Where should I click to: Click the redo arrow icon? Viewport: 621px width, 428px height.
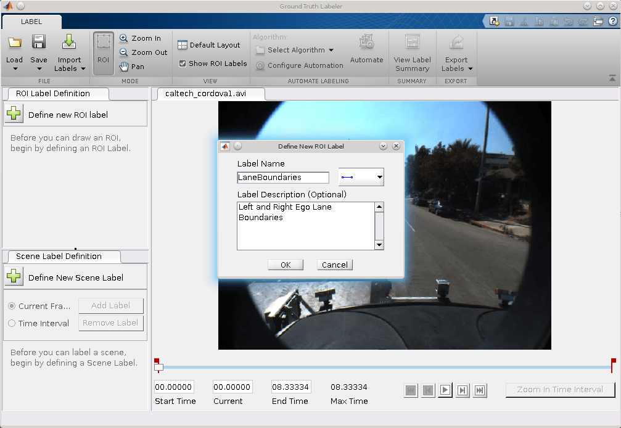583,21
